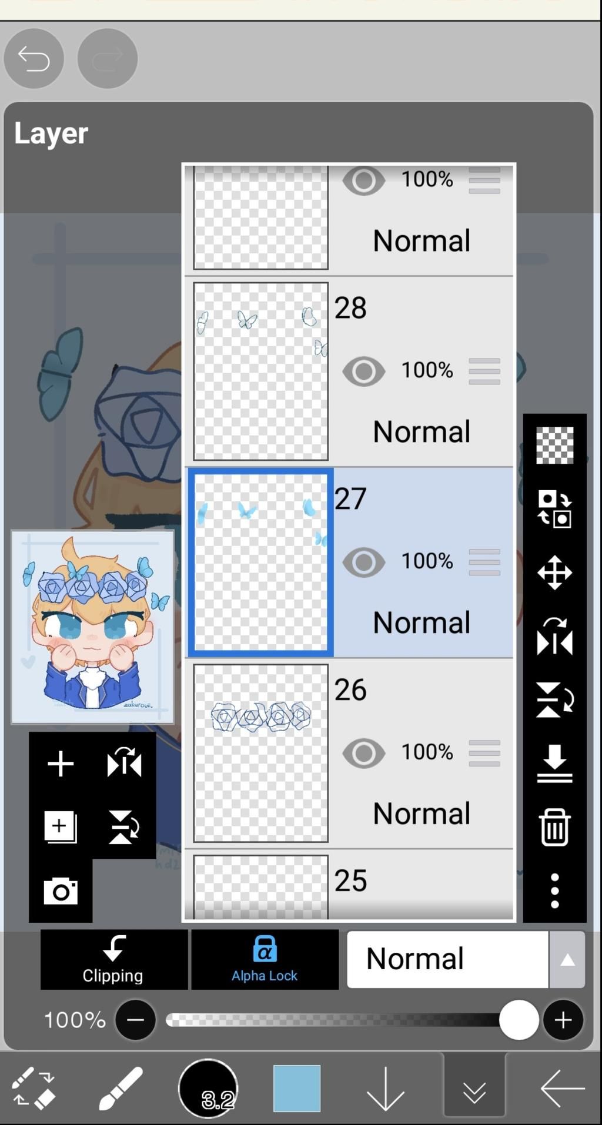Open the Normal blend mode selector
This screenshot has width=602, height=1125.
pos(447,959)
